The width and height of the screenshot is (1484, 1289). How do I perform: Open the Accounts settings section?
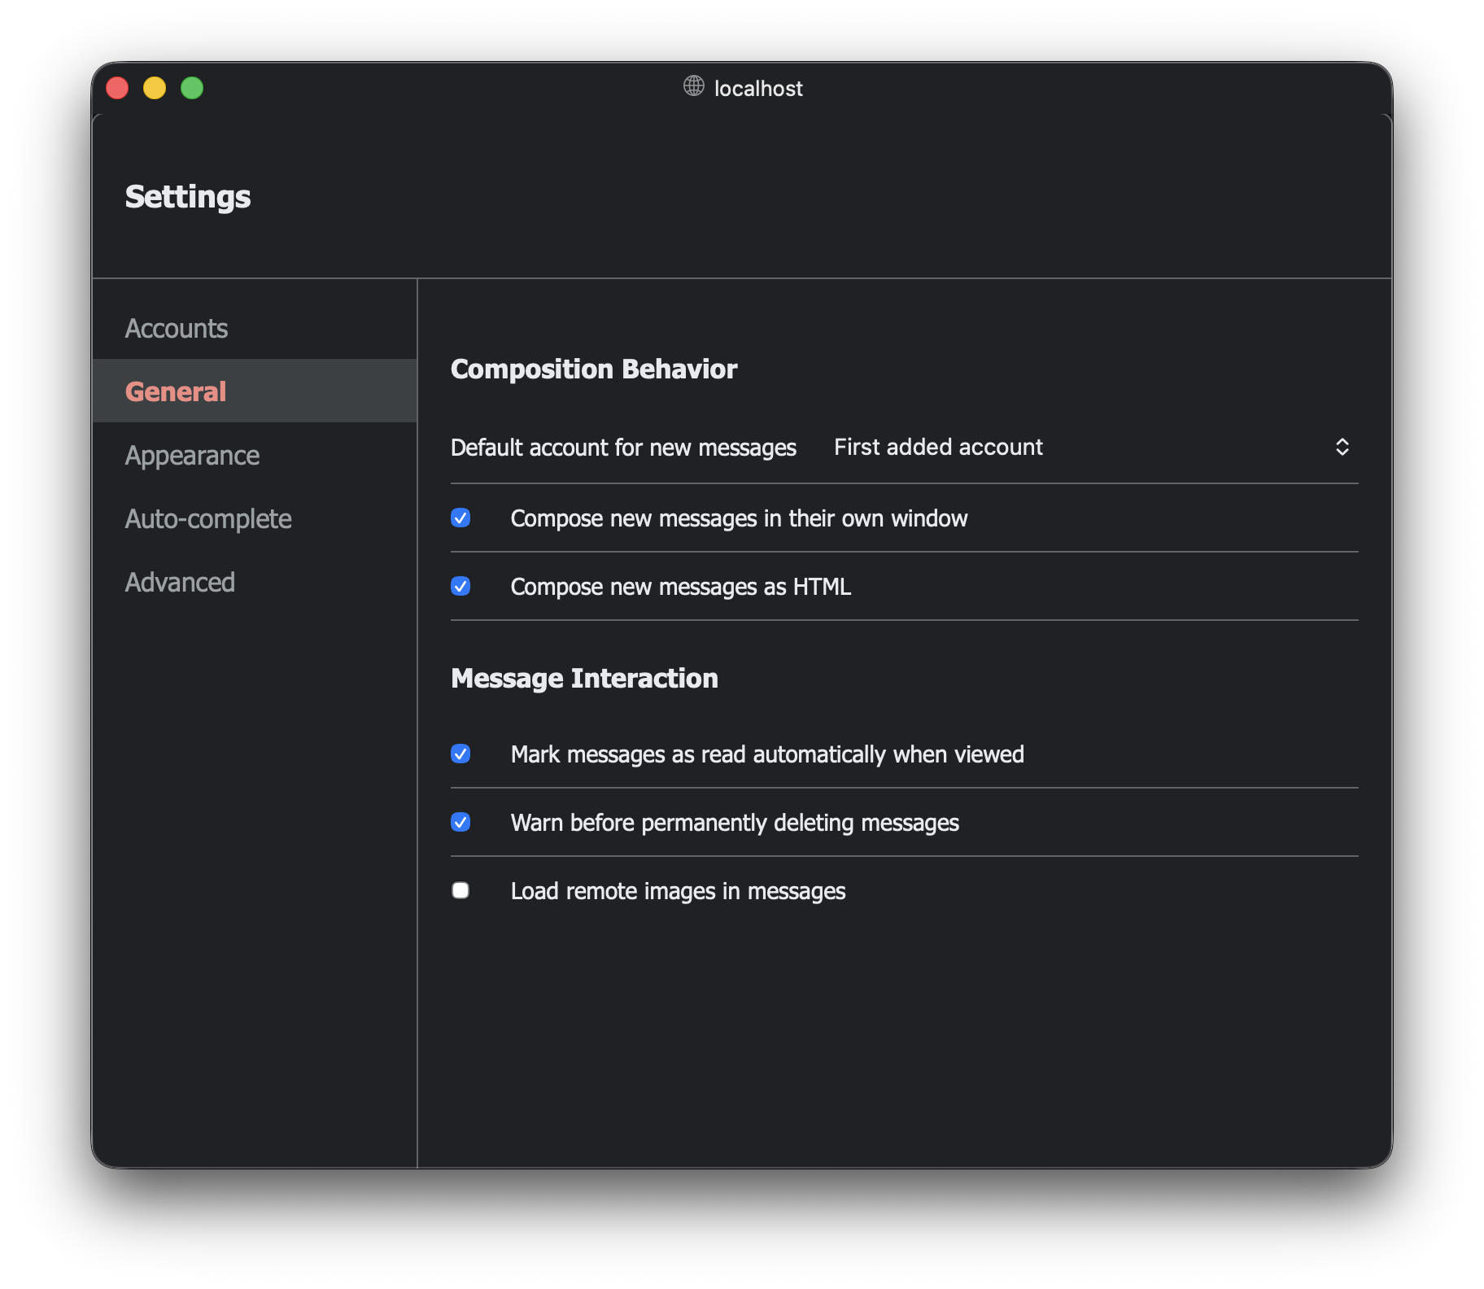pos(176,328)
